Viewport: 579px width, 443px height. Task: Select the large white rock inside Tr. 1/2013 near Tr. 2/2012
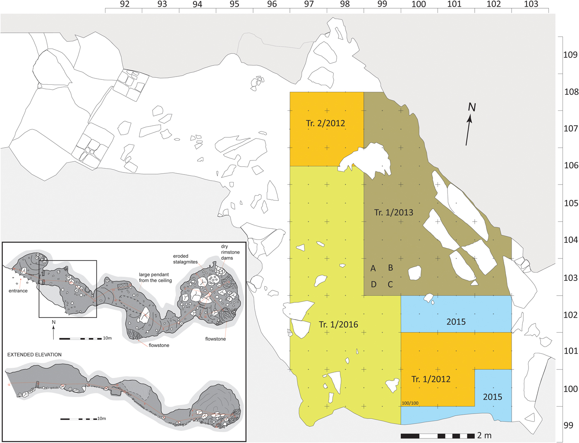pyautogui.click(x=368, y=158)
